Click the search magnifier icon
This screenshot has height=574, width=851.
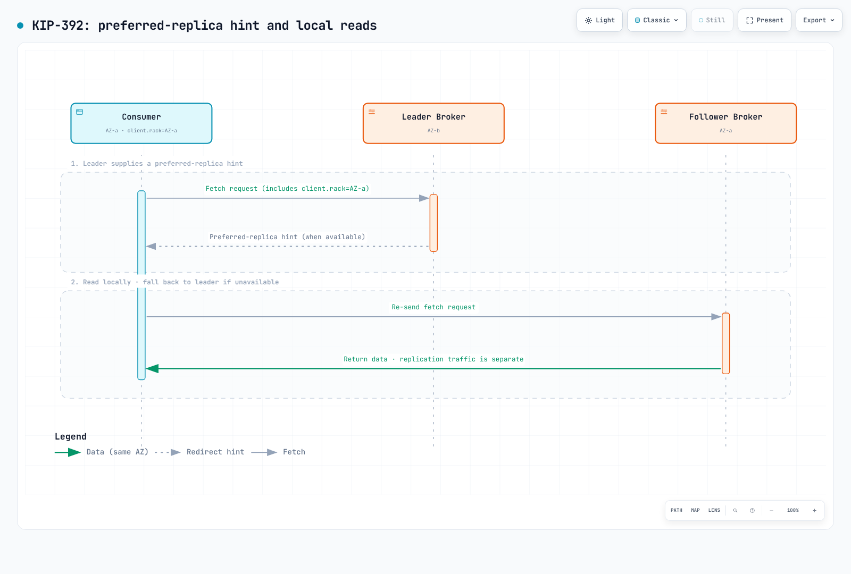click(x=735, y=510)
